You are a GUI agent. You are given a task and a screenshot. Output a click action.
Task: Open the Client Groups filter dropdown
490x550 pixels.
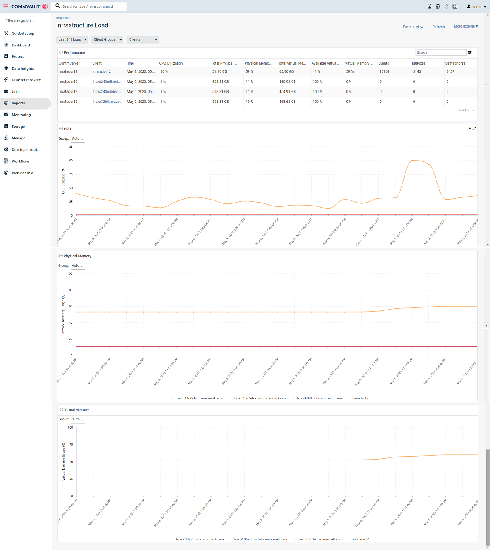tap(107, 39)
